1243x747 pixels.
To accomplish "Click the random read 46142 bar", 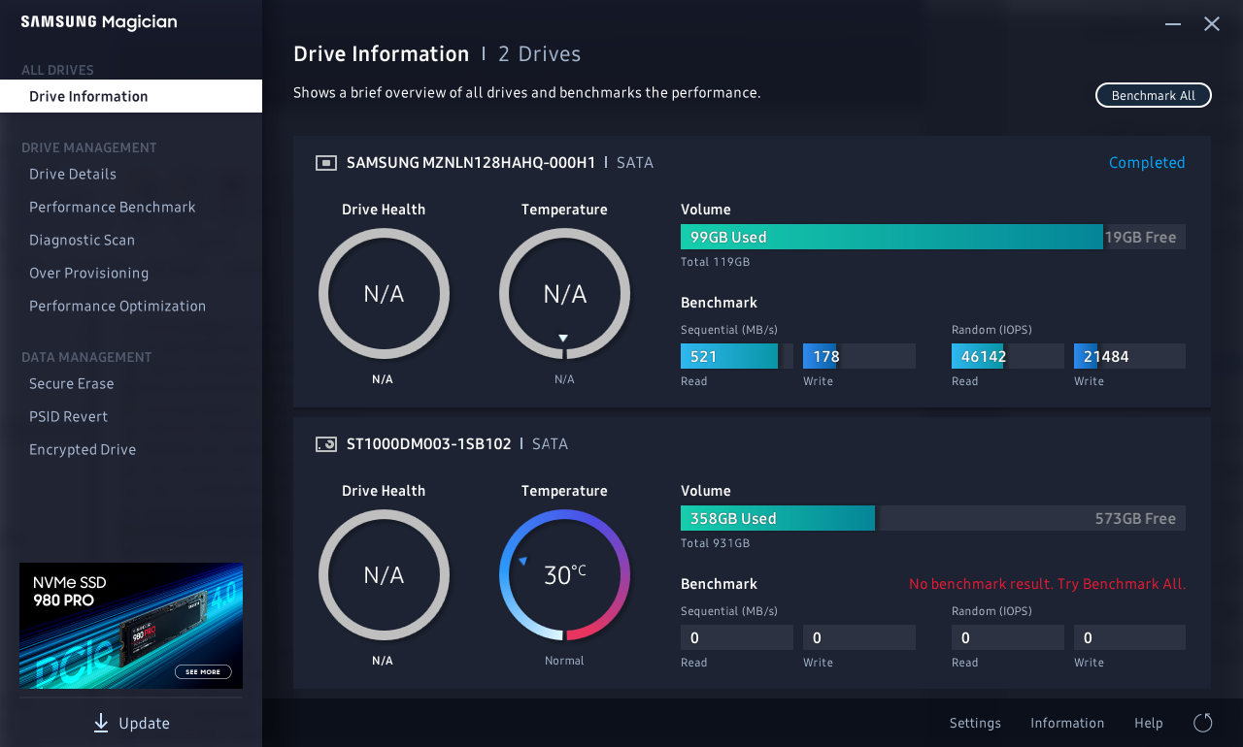I will coord(1008,356).
